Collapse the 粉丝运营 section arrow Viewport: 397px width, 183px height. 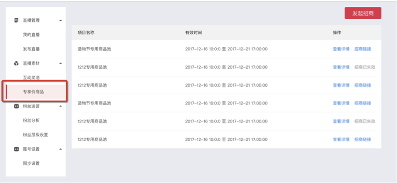coord(60,106)
